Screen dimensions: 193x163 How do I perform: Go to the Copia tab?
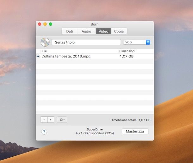click(x=119, y=31)
